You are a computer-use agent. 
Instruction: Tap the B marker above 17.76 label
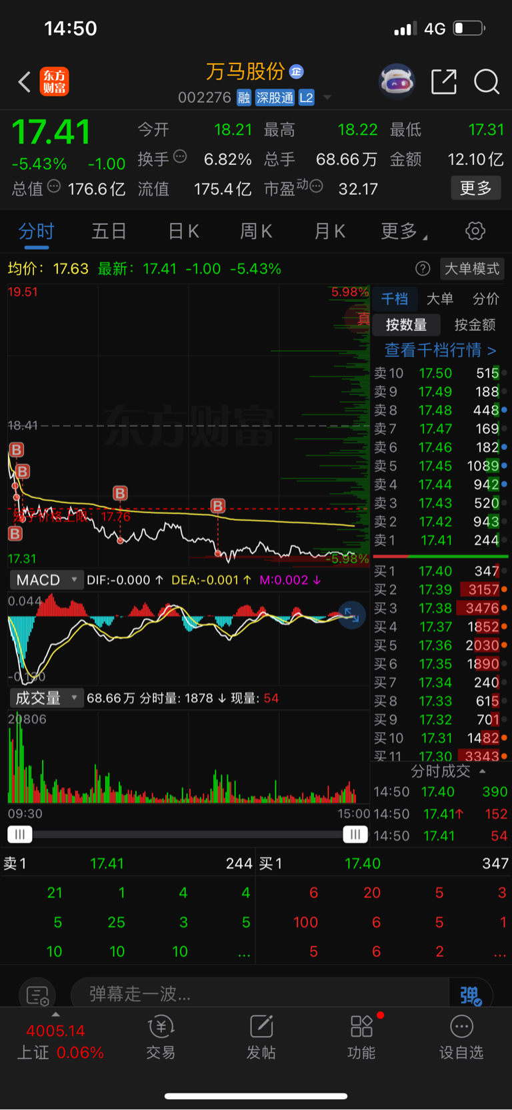coord(120,493)
